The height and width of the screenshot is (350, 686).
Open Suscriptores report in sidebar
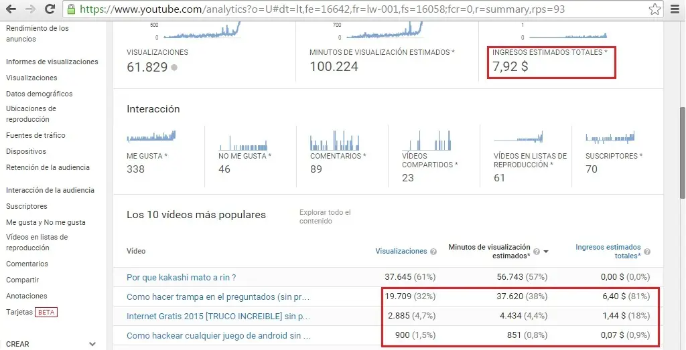tap(27, 206)
